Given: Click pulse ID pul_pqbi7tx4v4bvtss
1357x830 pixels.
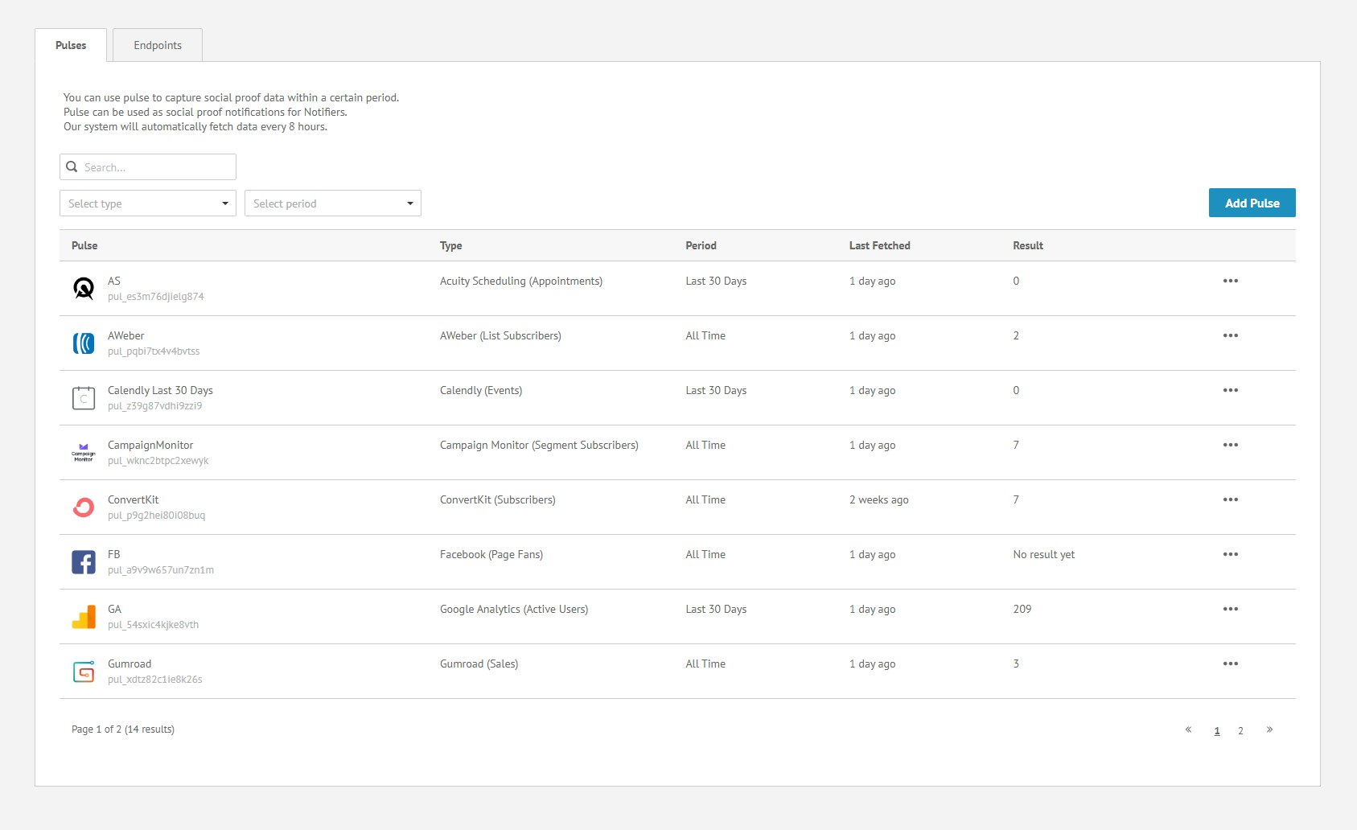Looking at the screenshot, I should (154, 351).
